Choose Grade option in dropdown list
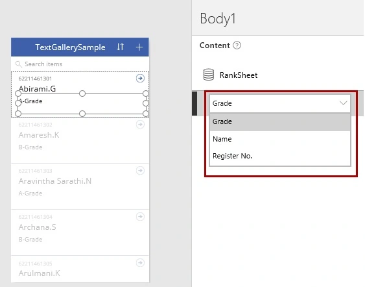Image resolution: width=365 pixels, height=287 pixels. [x=280, y=121]
